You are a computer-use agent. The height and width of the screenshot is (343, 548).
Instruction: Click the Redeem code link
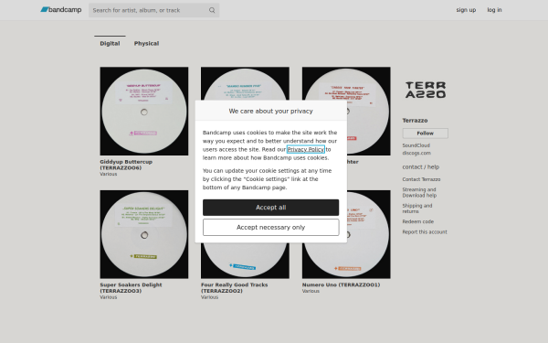417,221
